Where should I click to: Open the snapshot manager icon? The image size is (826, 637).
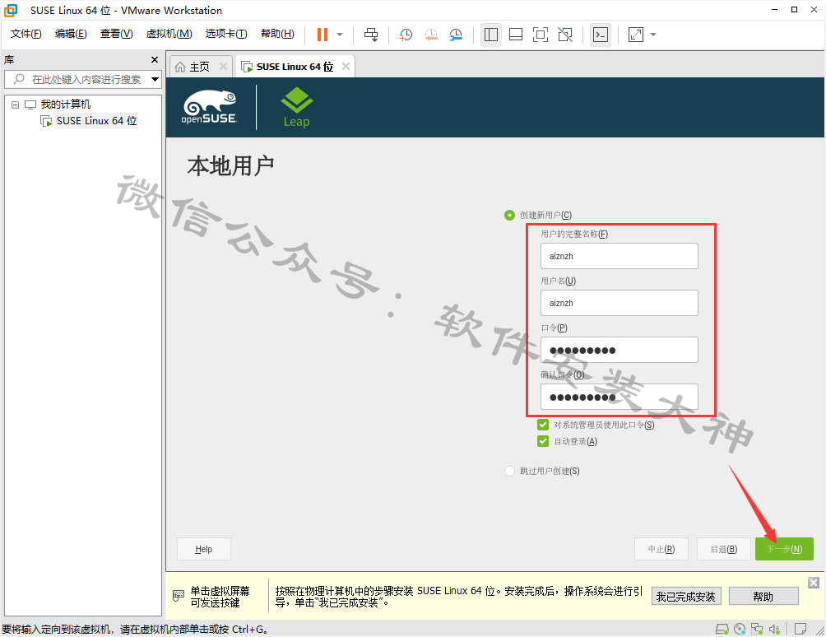[x=457, y=35]
